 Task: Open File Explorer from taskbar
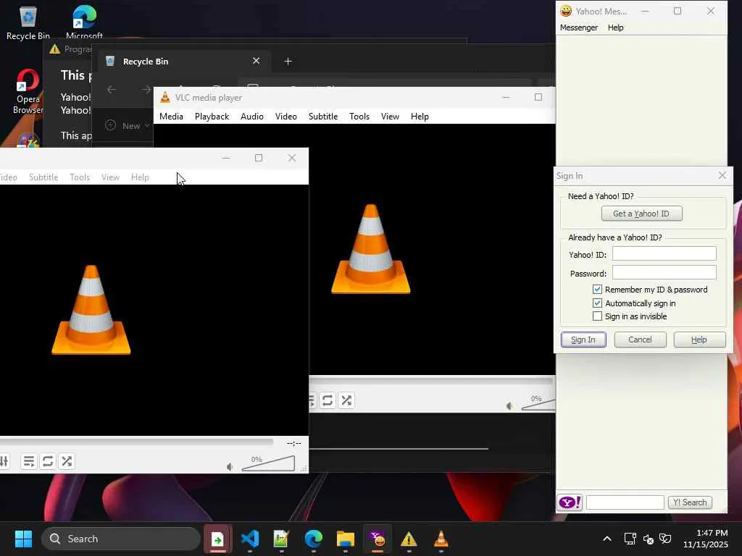[346, 539]
